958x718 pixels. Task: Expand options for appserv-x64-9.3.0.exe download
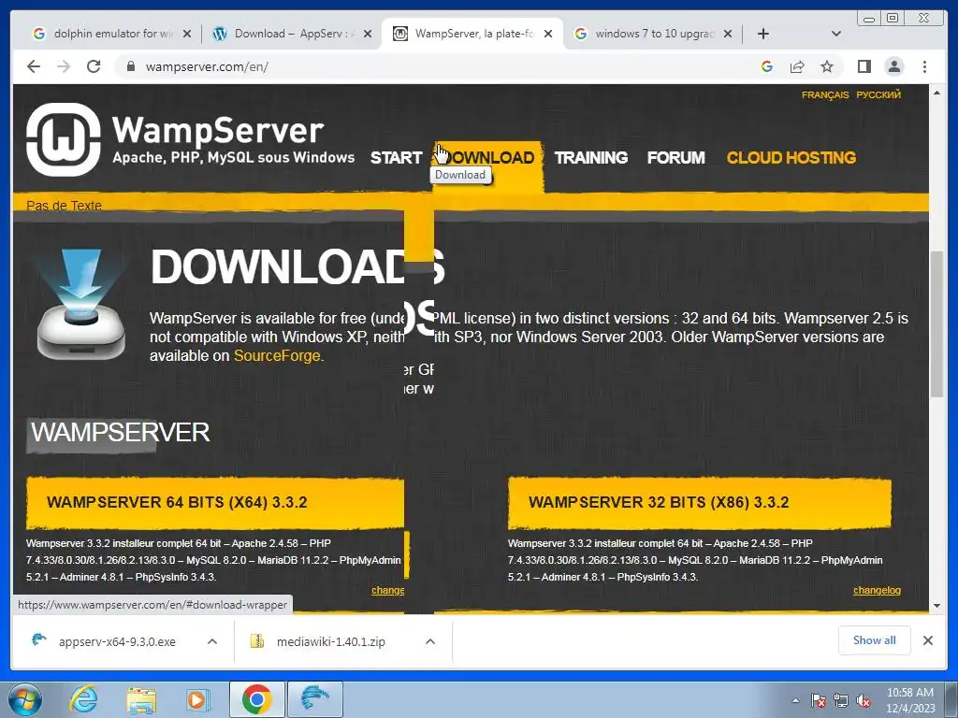click(x=212, y=641)
